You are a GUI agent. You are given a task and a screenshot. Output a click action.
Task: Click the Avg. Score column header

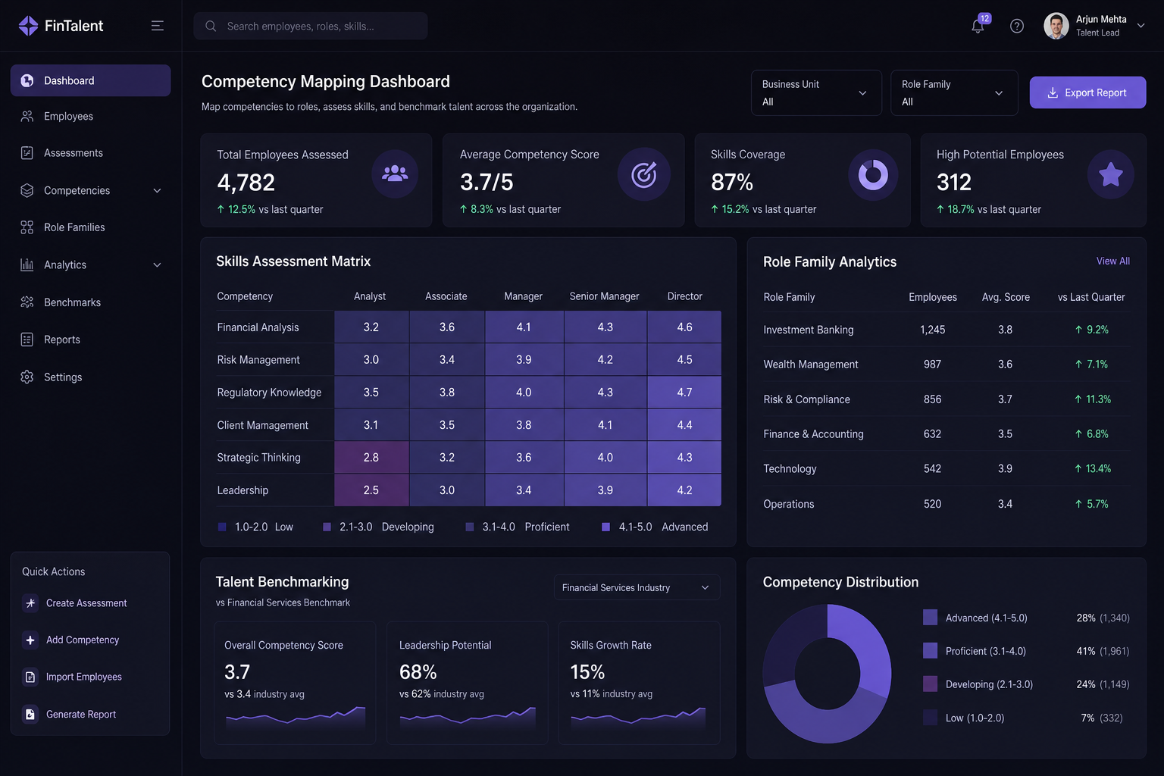(1006, 297)
